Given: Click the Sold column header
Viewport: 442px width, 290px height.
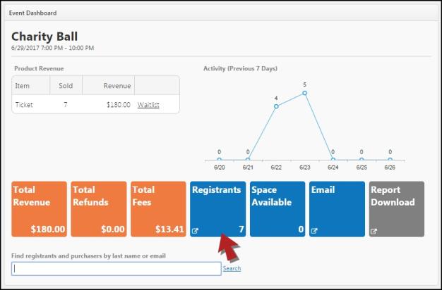Looking at the screenshot, I should [x=66, y=86].
